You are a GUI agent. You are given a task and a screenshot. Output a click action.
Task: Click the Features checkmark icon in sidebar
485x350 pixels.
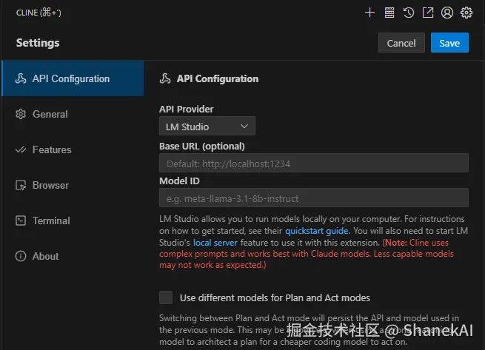[x=21, y=149]
